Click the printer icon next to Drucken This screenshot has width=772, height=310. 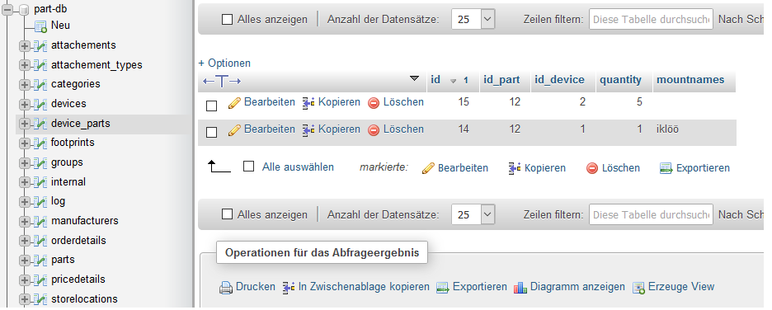[x=225, y=288]
